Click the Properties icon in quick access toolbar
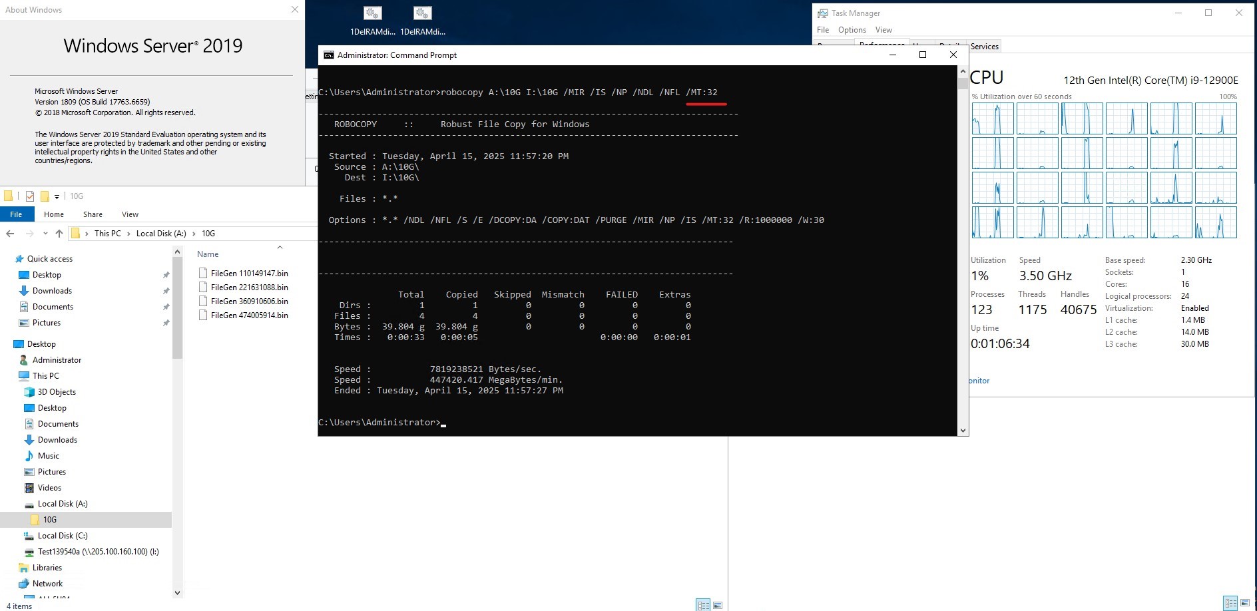Viewport: 1257px width, 611px height. (30, 196)
